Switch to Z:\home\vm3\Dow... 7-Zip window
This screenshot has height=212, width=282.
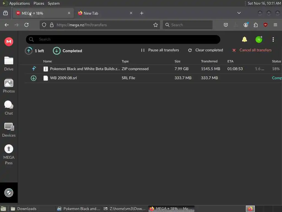point(125,209)
